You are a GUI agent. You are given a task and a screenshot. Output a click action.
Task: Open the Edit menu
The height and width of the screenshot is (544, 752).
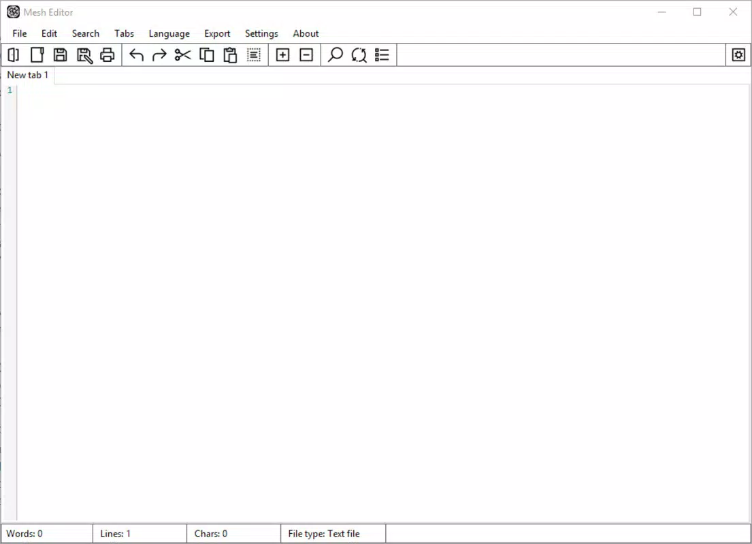pos(49,33)
